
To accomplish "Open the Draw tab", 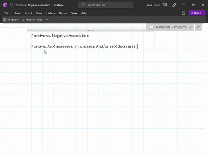I will click(39, 13).
